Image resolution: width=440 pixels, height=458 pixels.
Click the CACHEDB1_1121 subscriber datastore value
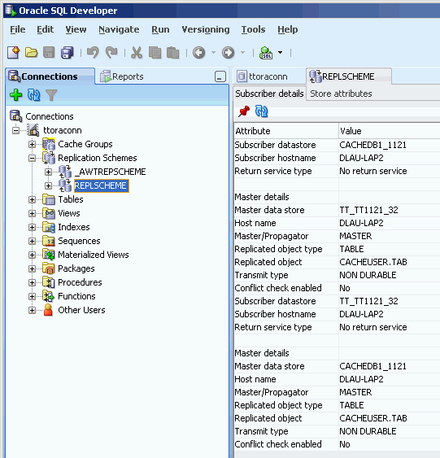click(x=372, y=145)
